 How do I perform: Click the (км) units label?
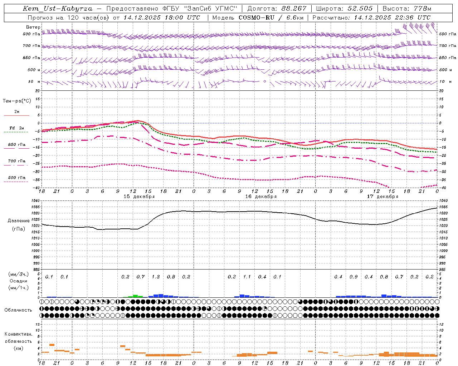(19, 348)
